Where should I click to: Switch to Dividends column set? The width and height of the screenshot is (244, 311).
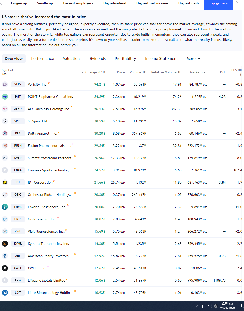click(x=97, y=59)
